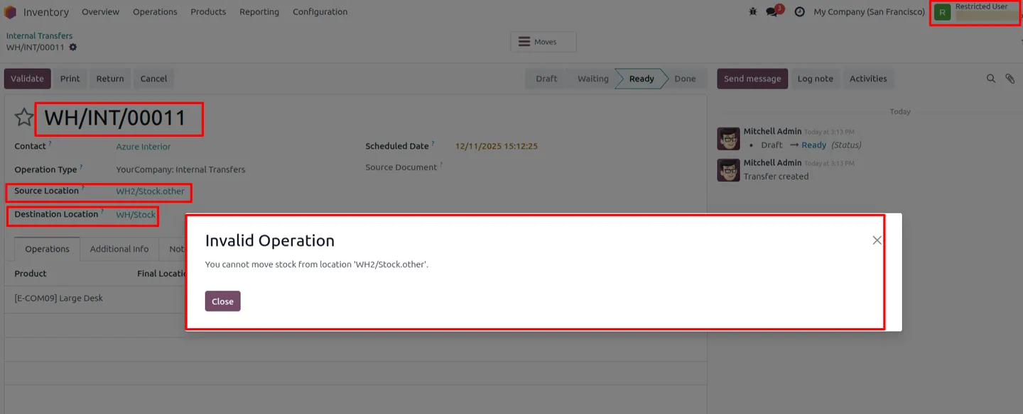This screenshot has width=1023, height=414.
Task: Open destination location WH/Stock link
Action: (x=136, y=215)
